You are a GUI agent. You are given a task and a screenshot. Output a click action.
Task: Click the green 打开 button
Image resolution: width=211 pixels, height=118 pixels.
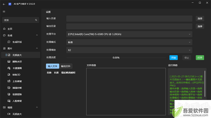200,58
